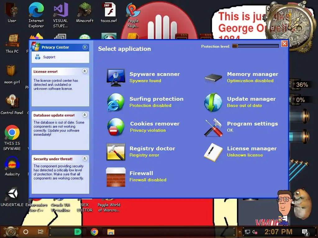The width and height of the screenshot is (318, 238).
Task: Click Update manager title
Action: click(251, 99)
